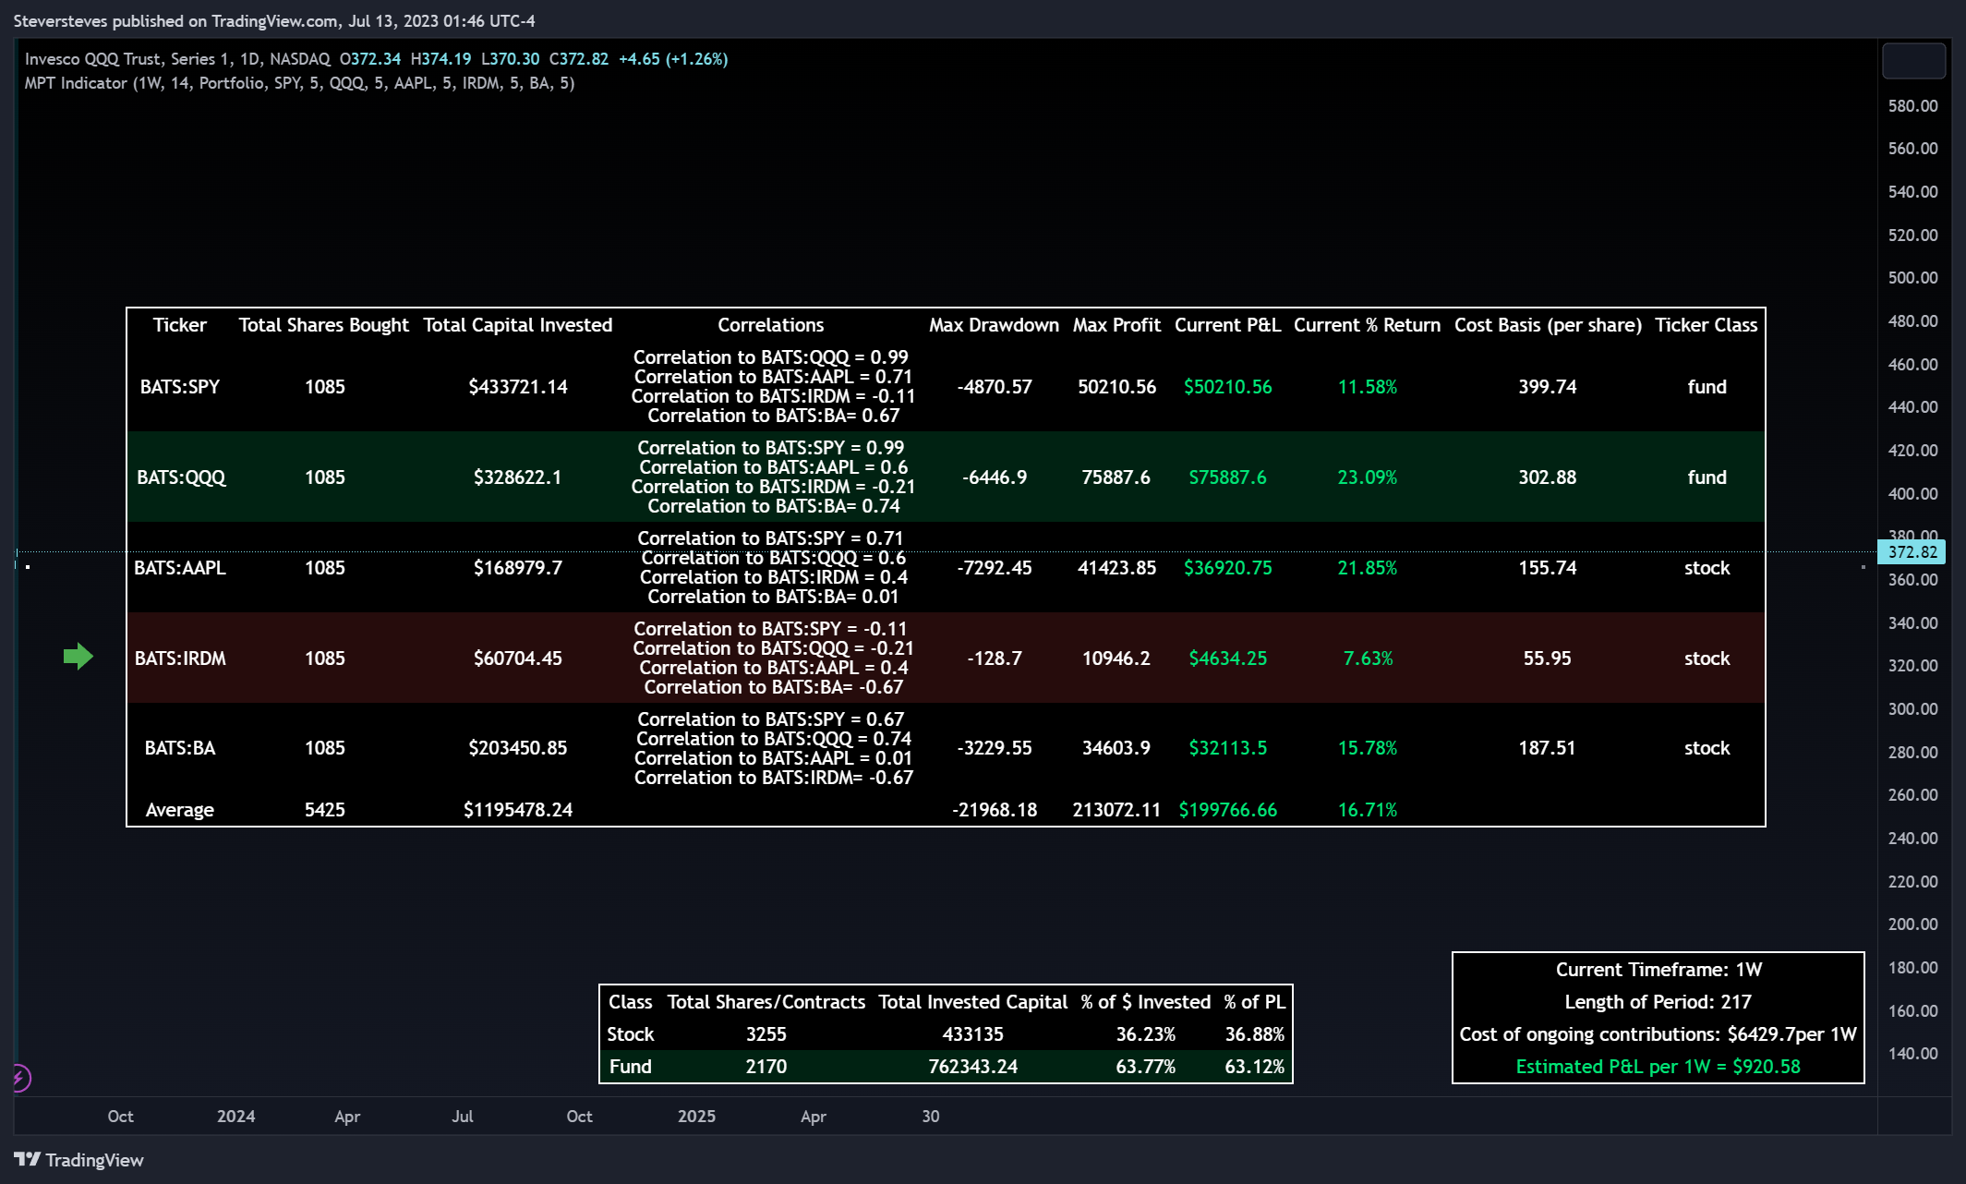Click total invested $1195478.24
This screenshot has height=1184, width=1966.
click(518, 810)
